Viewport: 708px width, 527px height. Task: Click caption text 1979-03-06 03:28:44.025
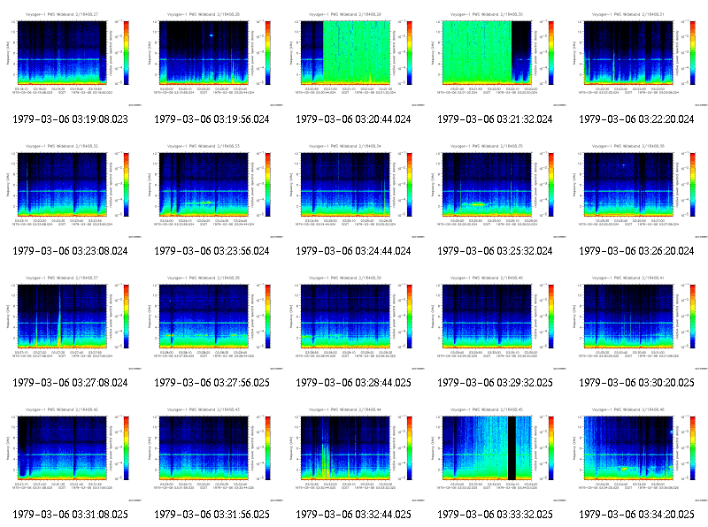[353, 383]
